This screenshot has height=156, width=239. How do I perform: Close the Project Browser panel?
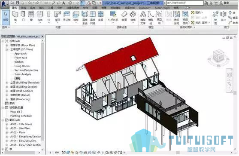pyautogui.click(x=42, y=37)
